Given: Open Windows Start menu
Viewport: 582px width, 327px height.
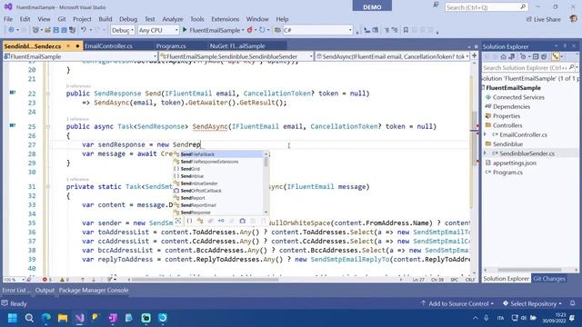Looking at the screenshot, I should [x=12, y=318].
